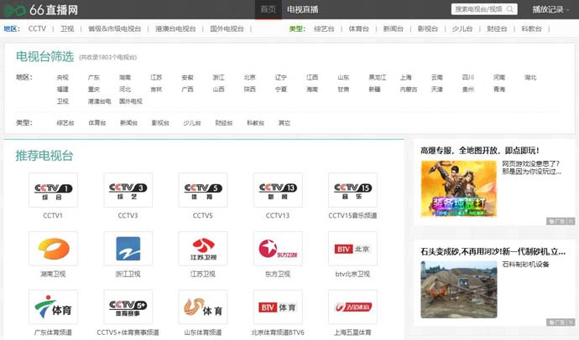Filter by region 辽宁
The height and width of the screenshot is (340, 579).
click(x=281, y=77)
